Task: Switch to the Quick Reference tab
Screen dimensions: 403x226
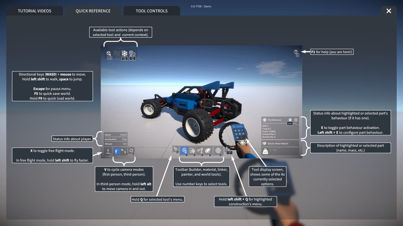Action: (93, 11)
